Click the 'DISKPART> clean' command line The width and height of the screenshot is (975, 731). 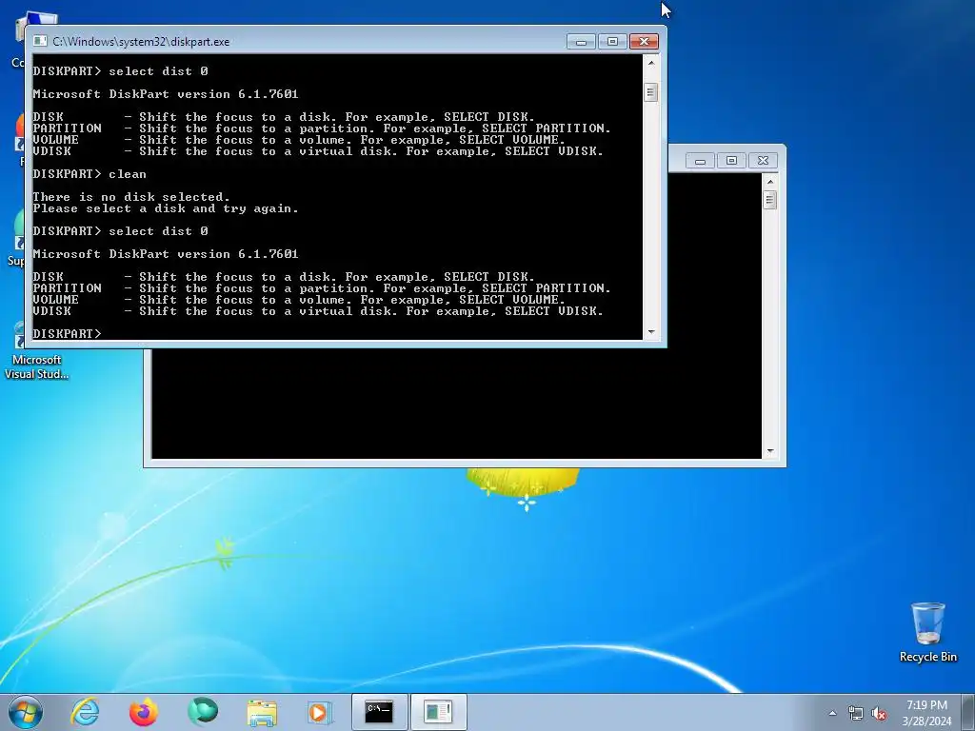[90, 174]
